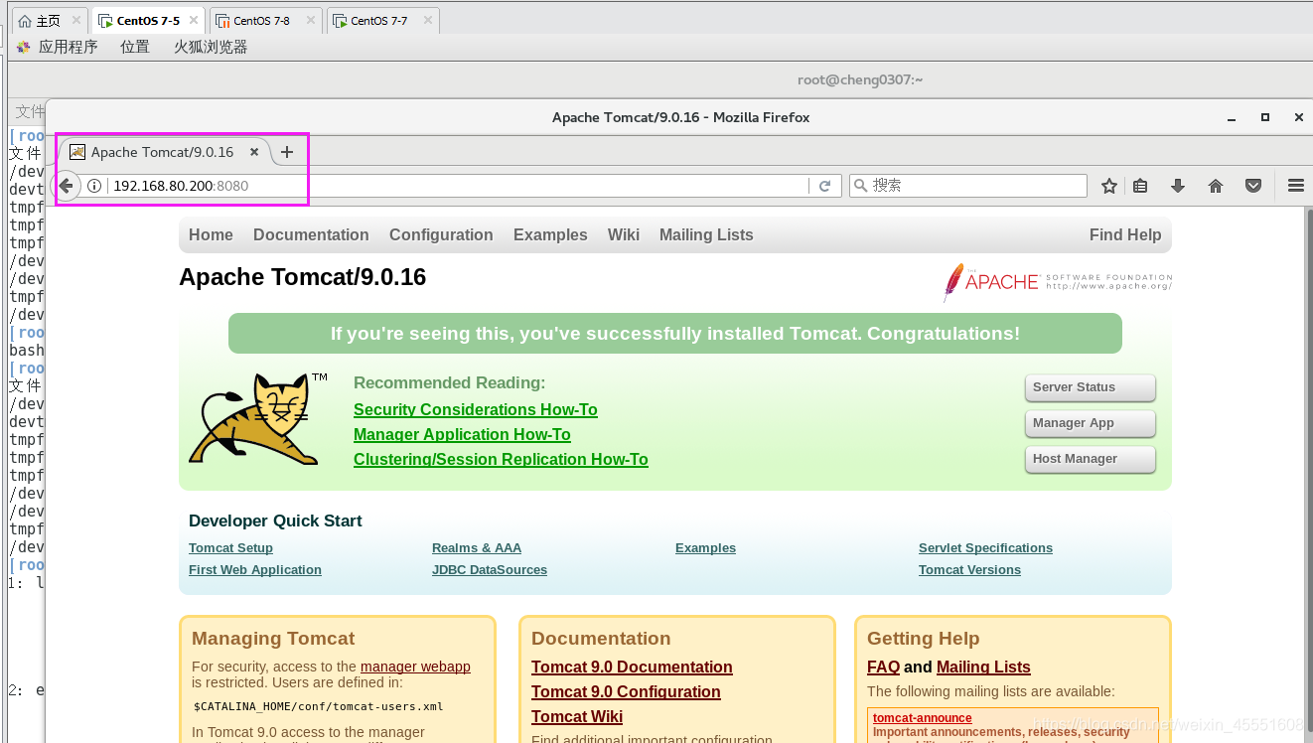Click the Manager App button
The width and height of the screenshot is (1313, 743).
click(x=1090, y=423)
